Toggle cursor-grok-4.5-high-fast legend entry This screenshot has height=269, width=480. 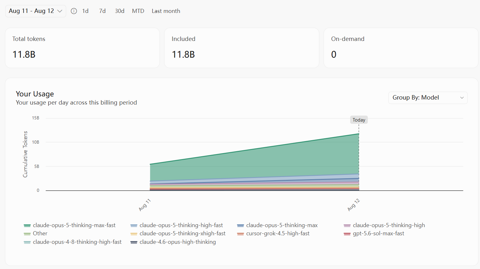pyautogui.click(x=273, y=233)
